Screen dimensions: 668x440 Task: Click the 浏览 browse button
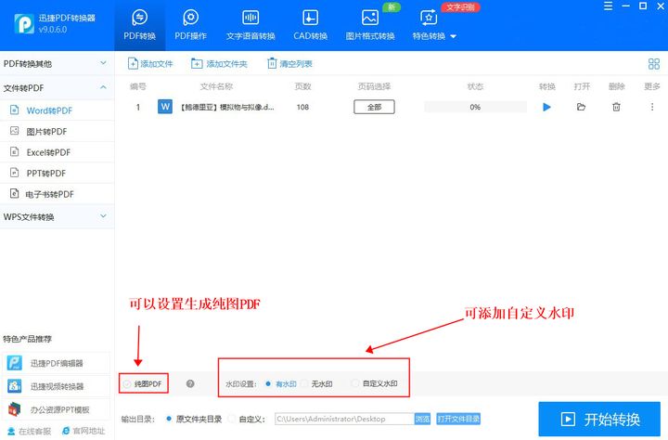(422, 419)
